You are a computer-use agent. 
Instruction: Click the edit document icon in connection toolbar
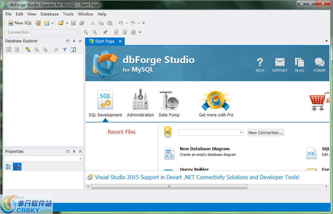click(x=116, y=32)
